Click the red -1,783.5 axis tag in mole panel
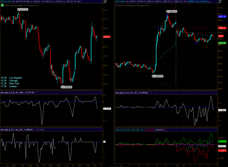228x167 pixels. 222,151
